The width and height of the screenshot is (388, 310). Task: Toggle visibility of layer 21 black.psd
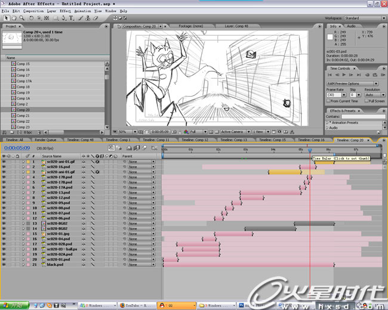pyautogui.click(x=4, y=265)
